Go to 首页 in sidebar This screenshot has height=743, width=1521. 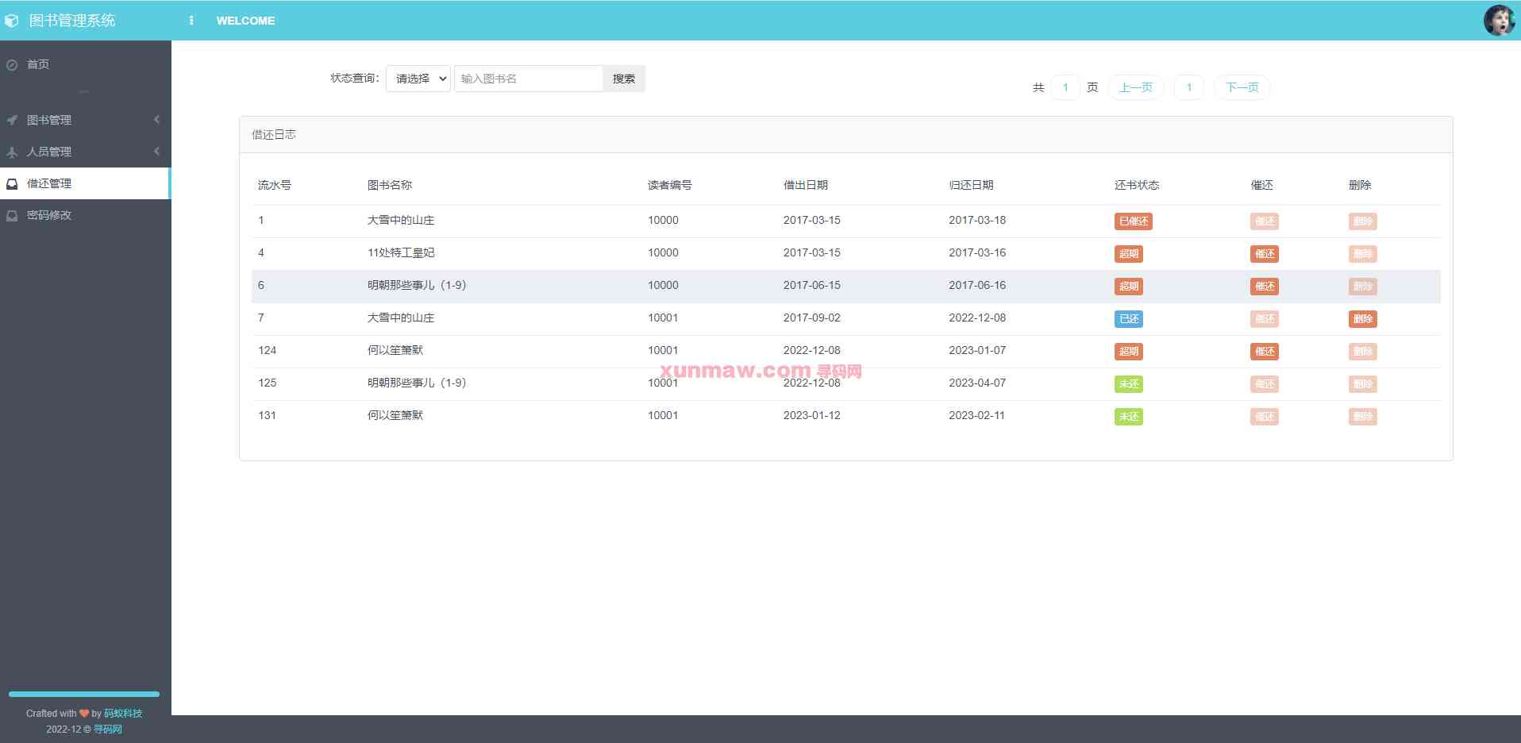click(85, 64)
